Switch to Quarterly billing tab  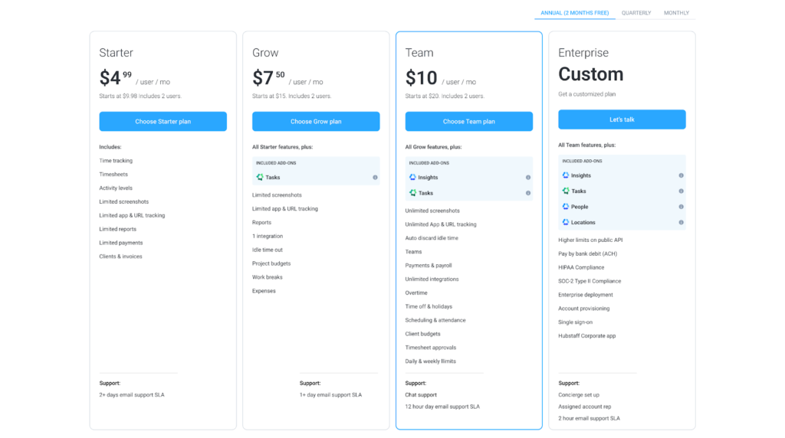pyautogui.click(x=636, y=13)
